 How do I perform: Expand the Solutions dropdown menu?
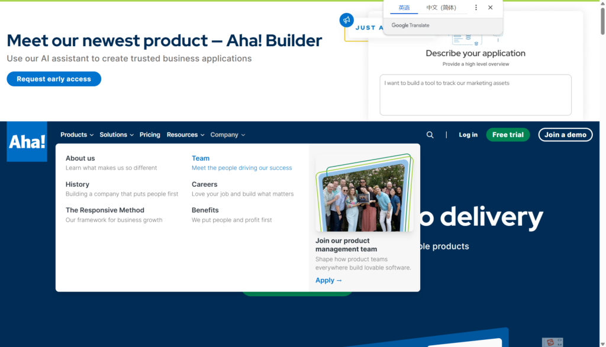pos(117,135)
